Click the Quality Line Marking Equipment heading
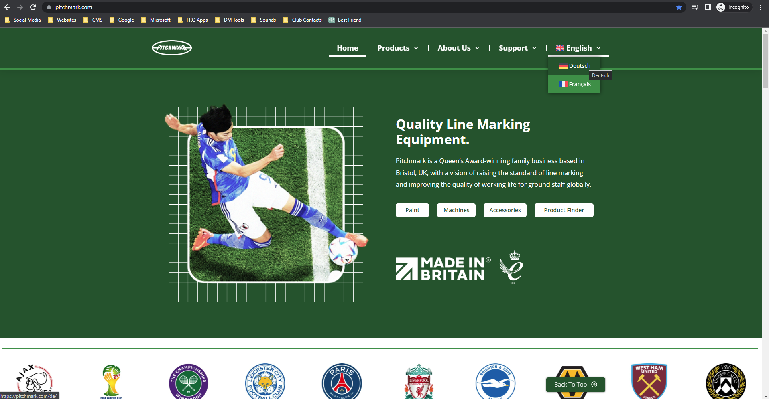This screenshot has width=769, height=399. 463,132
